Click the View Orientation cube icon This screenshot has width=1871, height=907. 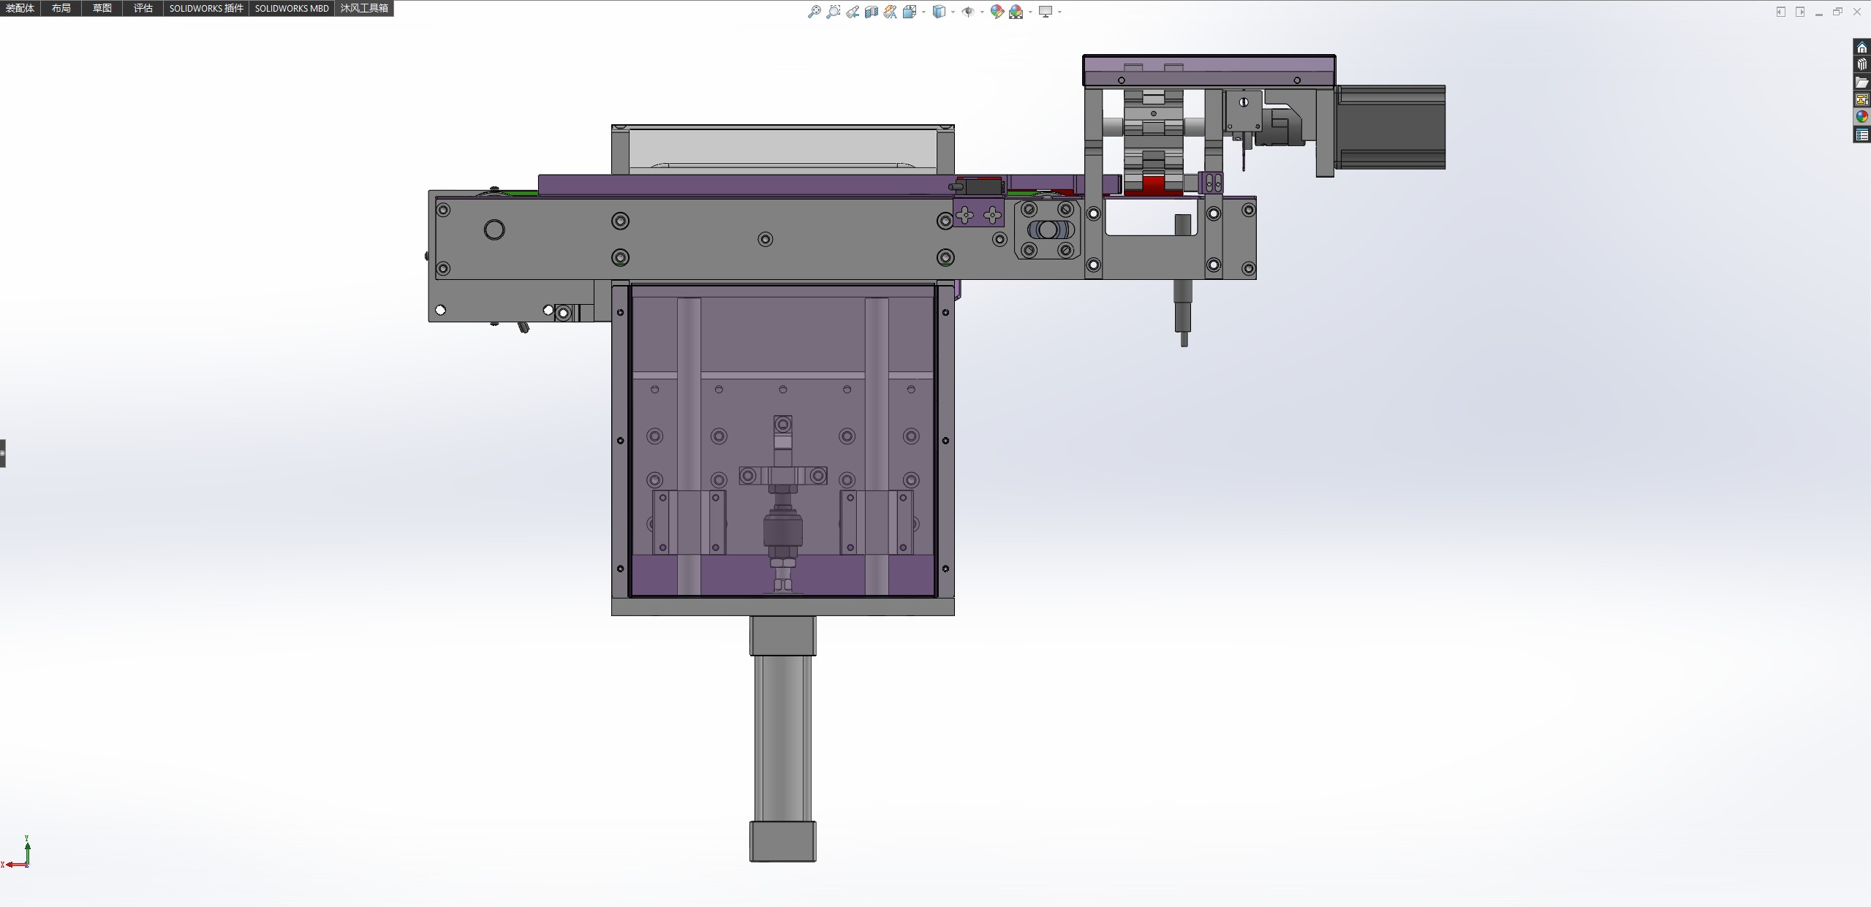(x=909, y=12)
